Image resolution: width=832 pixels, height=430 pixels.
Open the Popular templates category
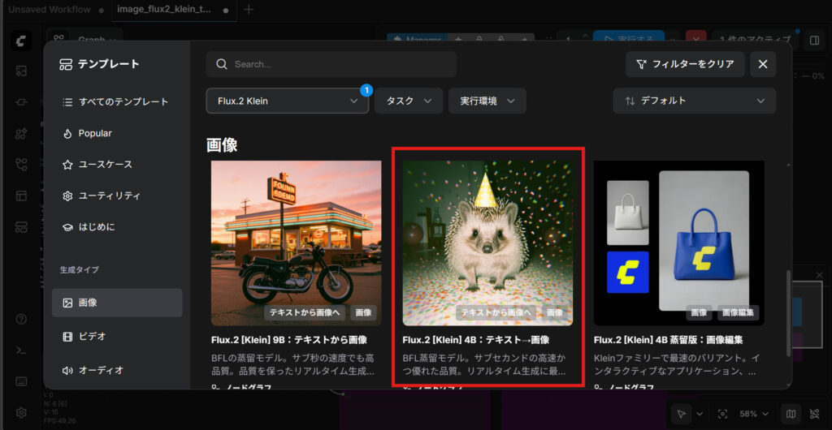95,133
